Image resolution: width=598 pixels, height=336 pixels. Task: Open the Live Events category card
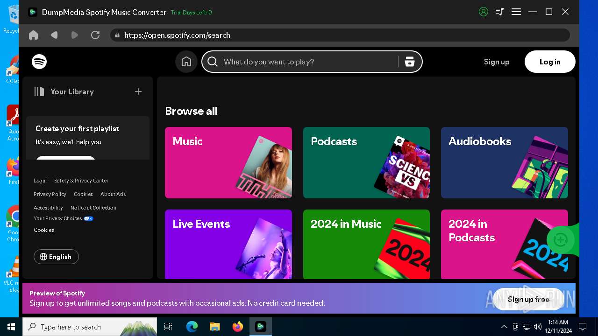click(x=228, y=244)
